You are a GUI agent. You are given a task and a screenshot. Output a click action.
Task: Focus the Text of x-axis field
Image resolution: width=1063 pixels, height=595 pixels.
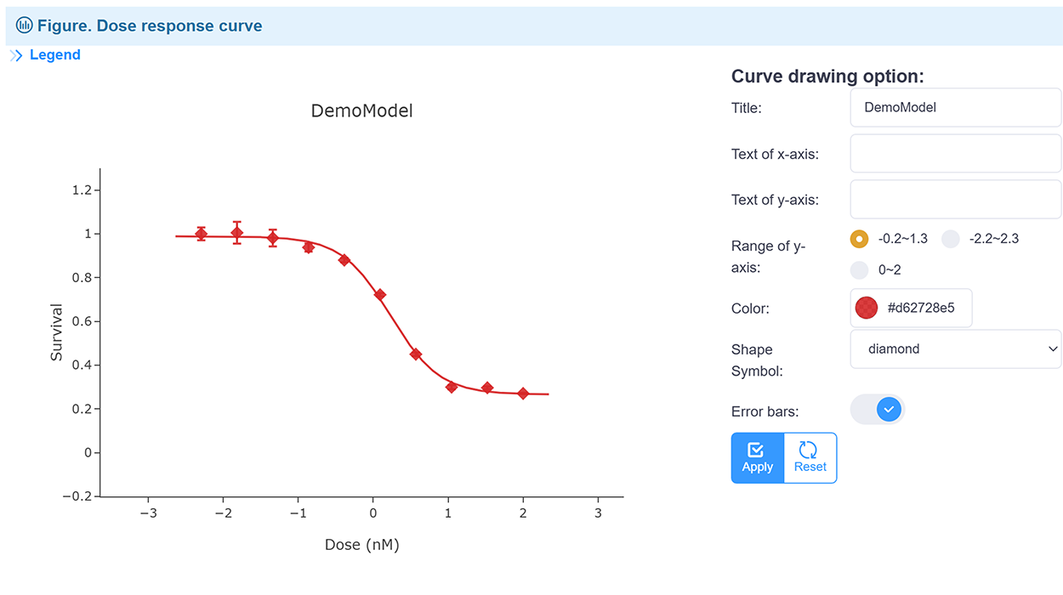coord(955,154)
